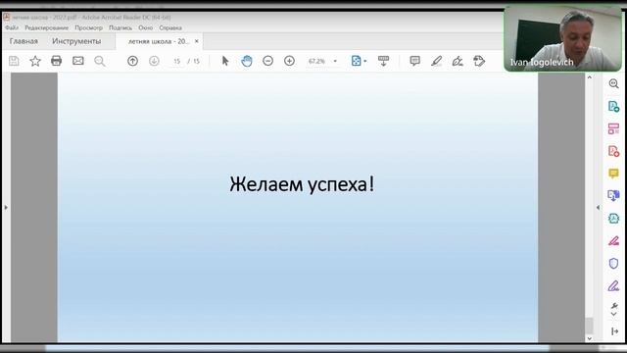Open the Справка menu

click(x=170, y=27)
